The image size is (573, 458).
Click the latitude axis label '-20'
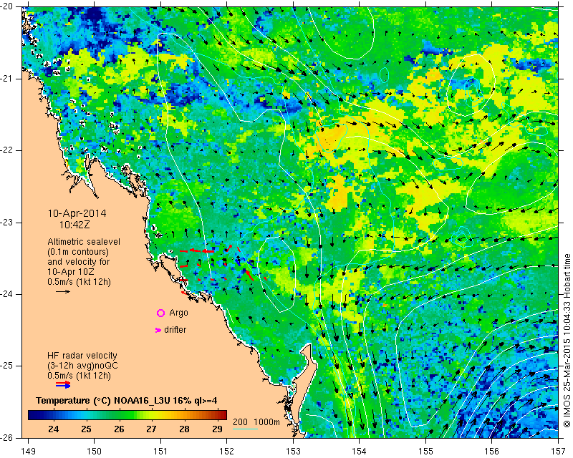pos(6,7)
